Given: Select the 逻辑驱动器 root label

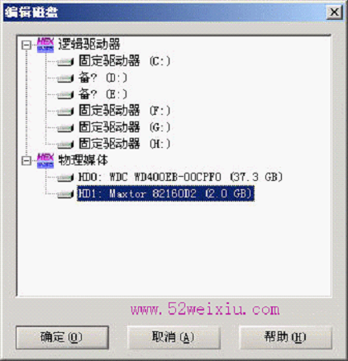Looking at the screenshot, I should 89,44.
